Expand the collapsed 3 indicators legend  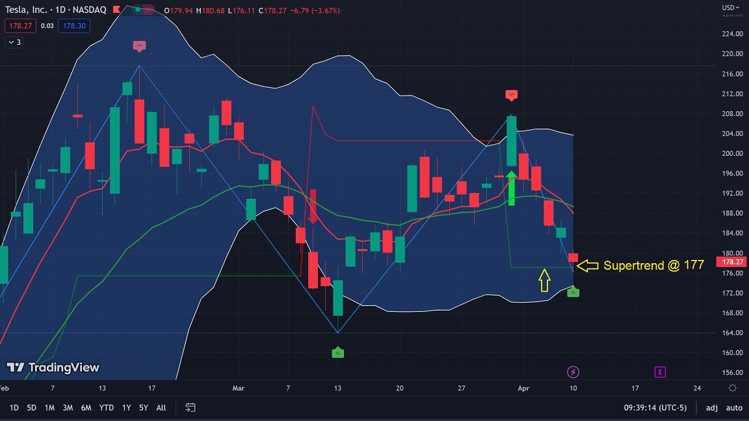click(14, 42)
